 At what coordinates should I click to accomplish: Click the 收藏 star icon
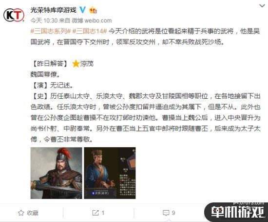point(21,213)
